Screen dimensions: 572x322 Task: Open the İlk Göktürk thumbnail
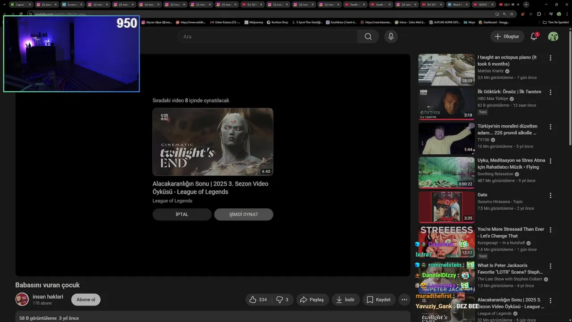click(446, 104)
